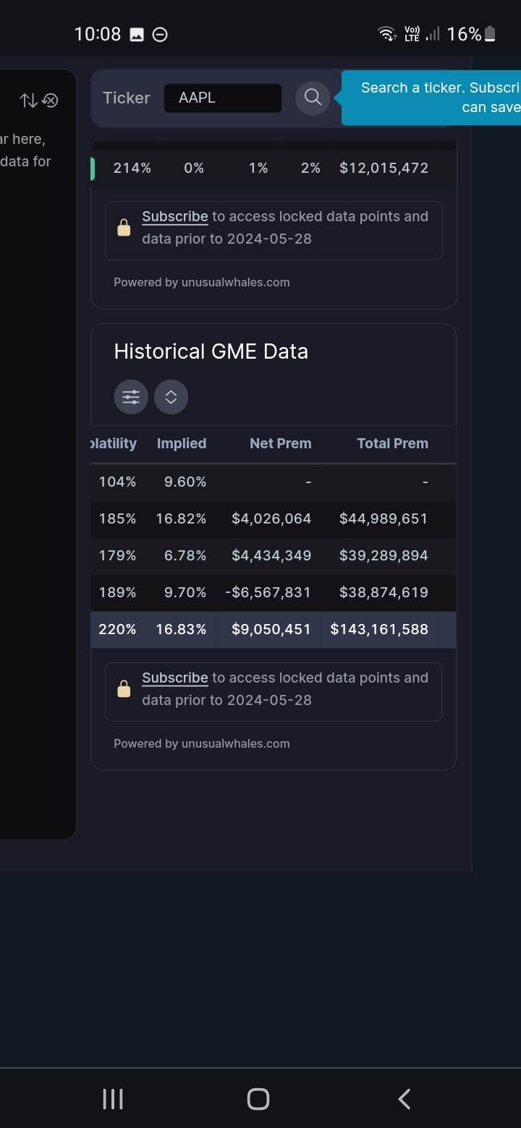This screenshot has width=521, height=1128.
Task: Open the Subscribe link in the upper card
Action: [x=174, y=216]
